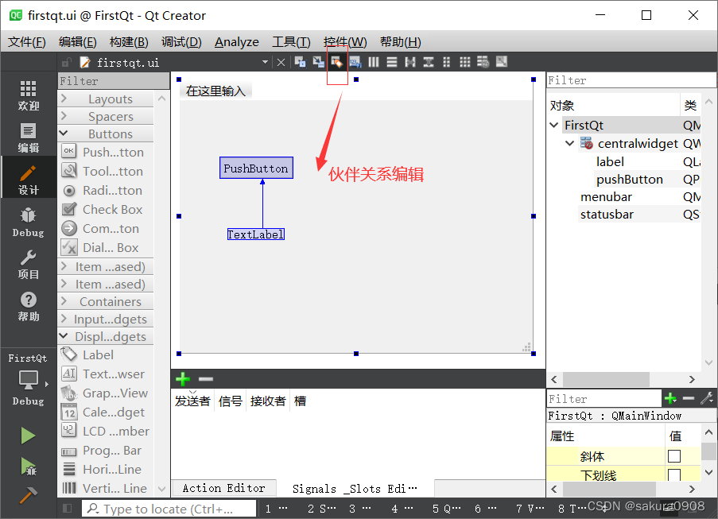Open the 文件(F) menu
Viewport: 718px width, 519px height.
[27, 42]
